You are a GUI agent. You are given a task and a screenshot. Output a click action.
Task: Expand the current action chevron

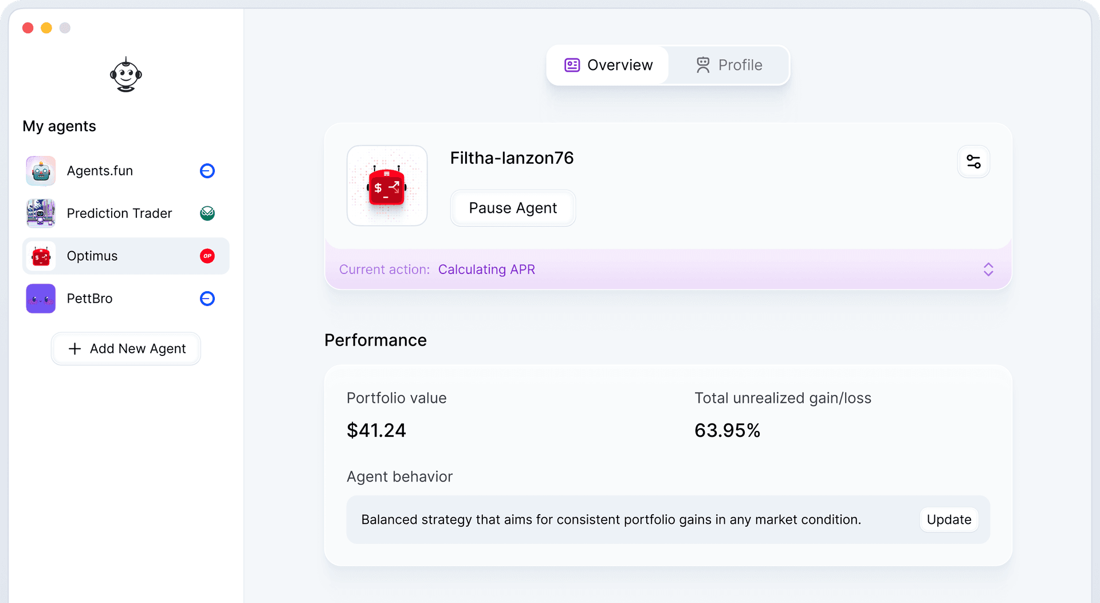pyautogui.click(x=988, y=269)
